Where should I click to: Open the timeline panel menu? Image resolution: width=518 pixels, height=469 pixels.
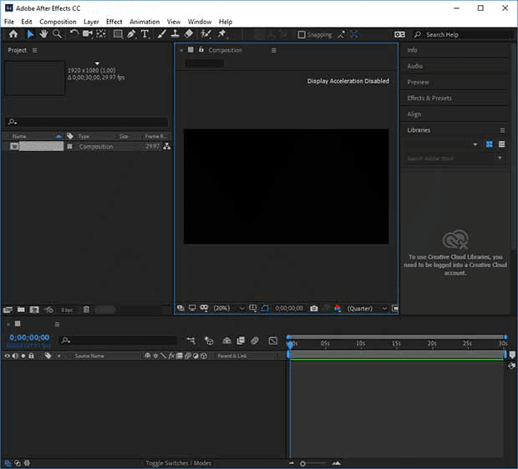(x=57, y=324)
